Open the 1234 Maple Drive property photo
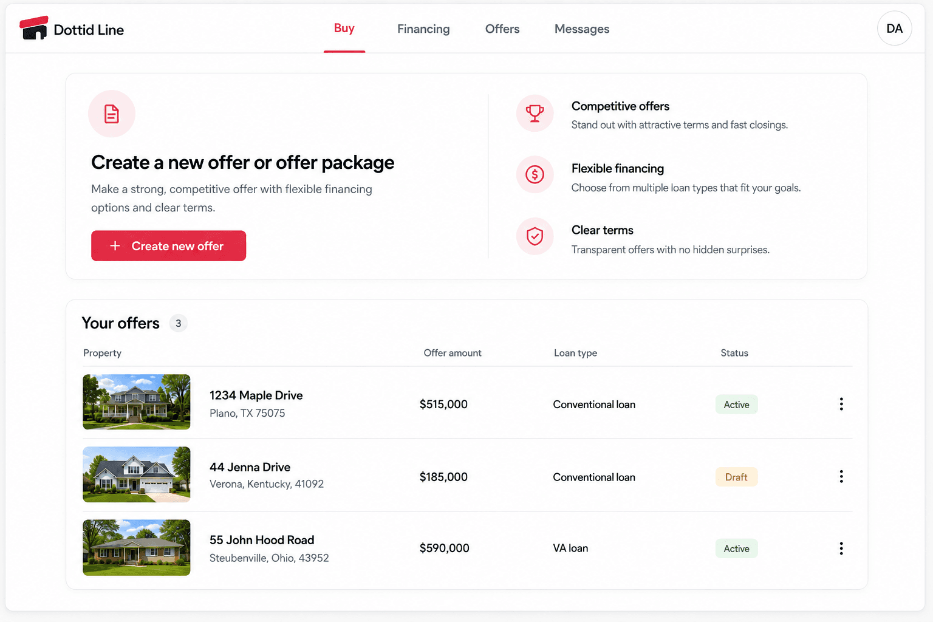This screenshot has width=933, height=622. point(137,402)
